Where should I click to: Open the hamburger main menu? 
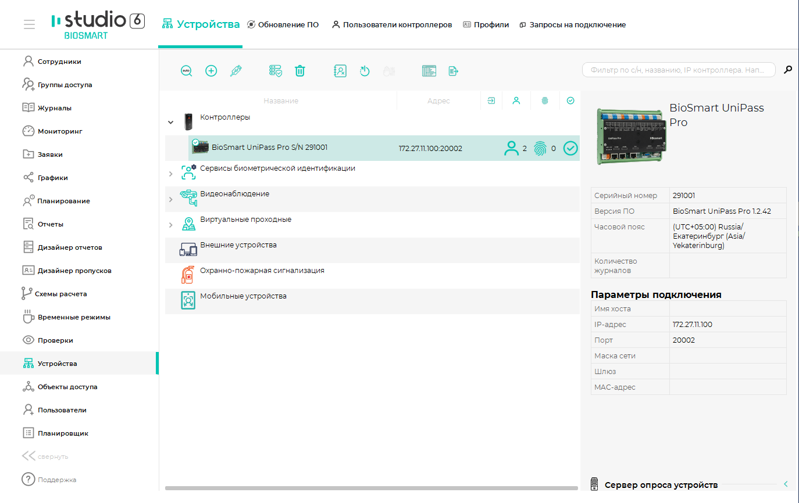[29, 24]
